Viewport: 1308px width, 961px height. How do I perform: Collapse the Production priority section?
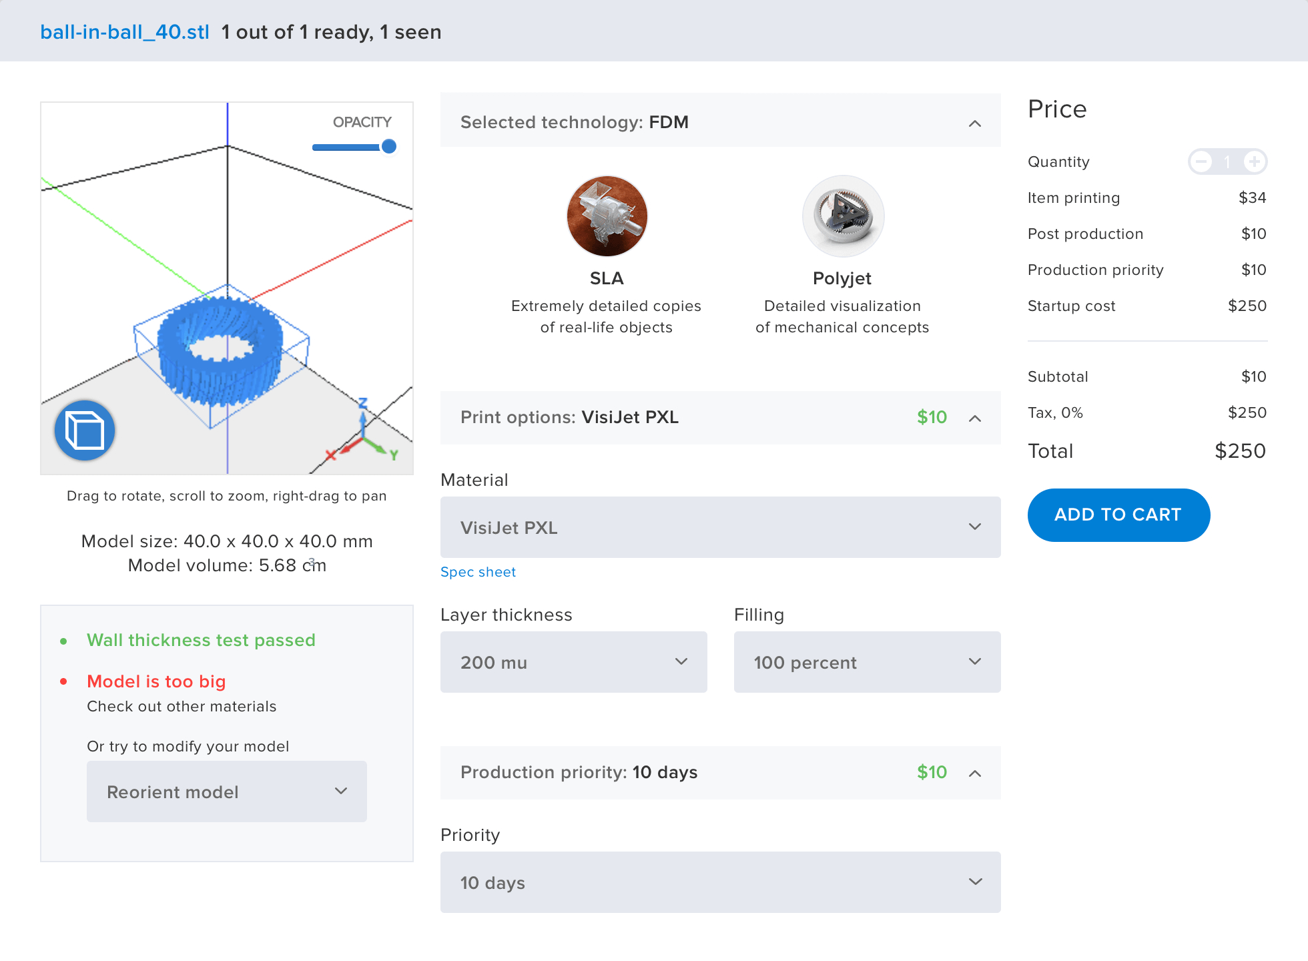pos(975,773)
